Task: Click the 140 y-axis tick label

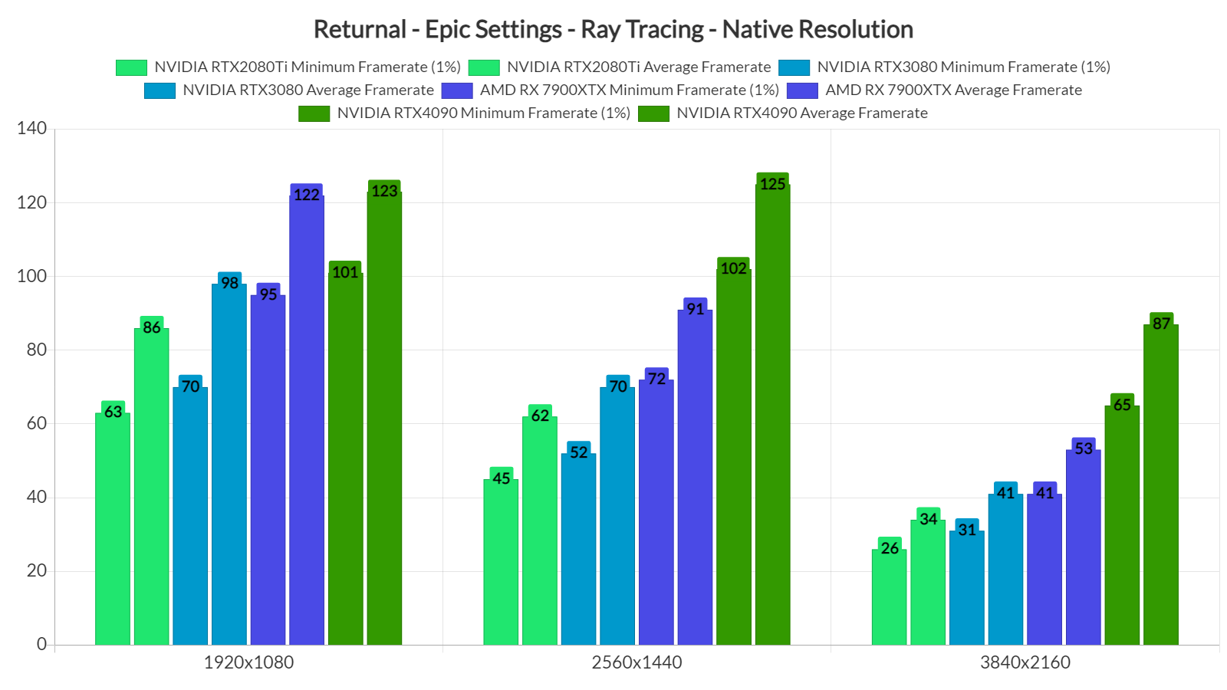Action: coord(32,128)
